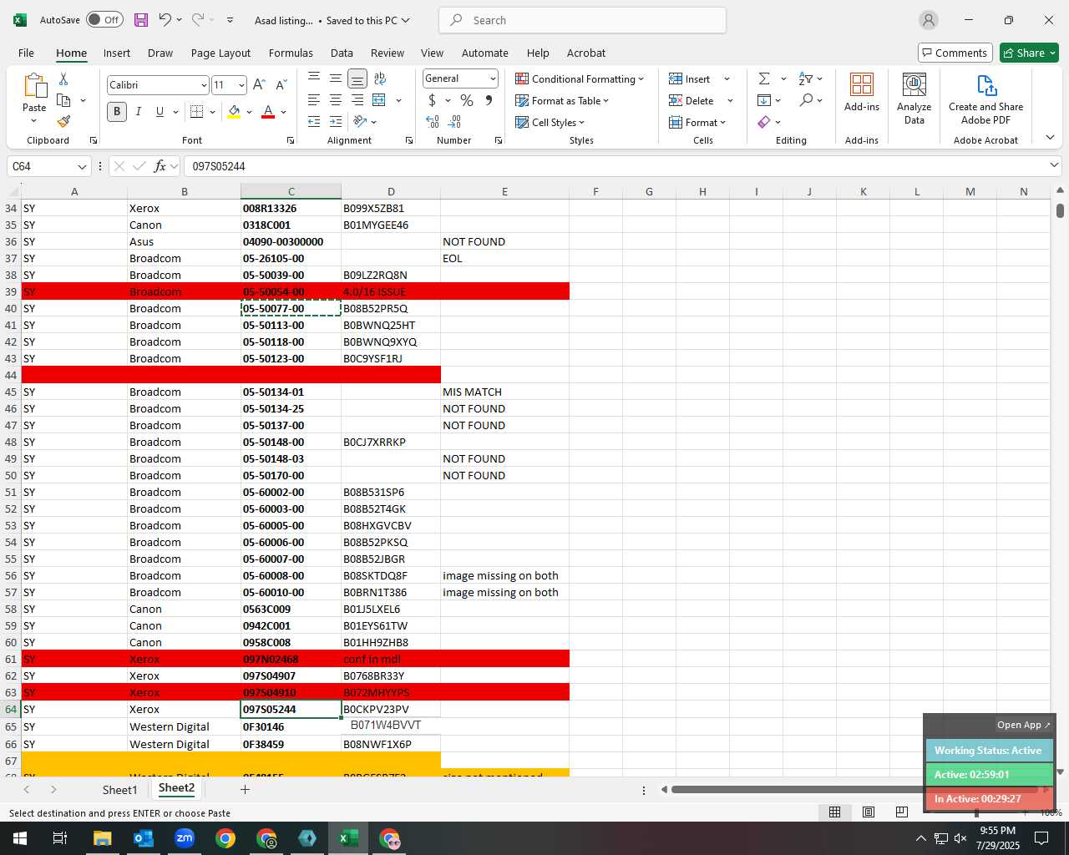Open the General number format dropdown

click(x=493, y=78)
